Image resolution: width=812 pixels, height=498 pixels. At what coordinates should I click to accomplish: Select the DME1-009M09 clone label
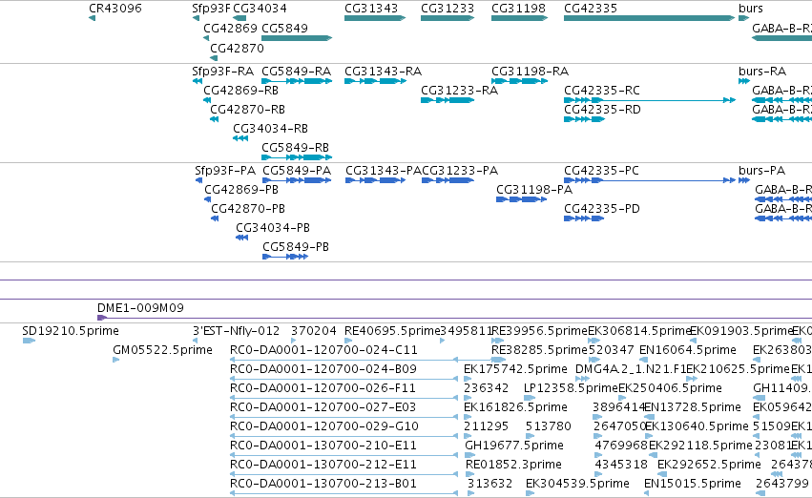click(x=140, y=308)
